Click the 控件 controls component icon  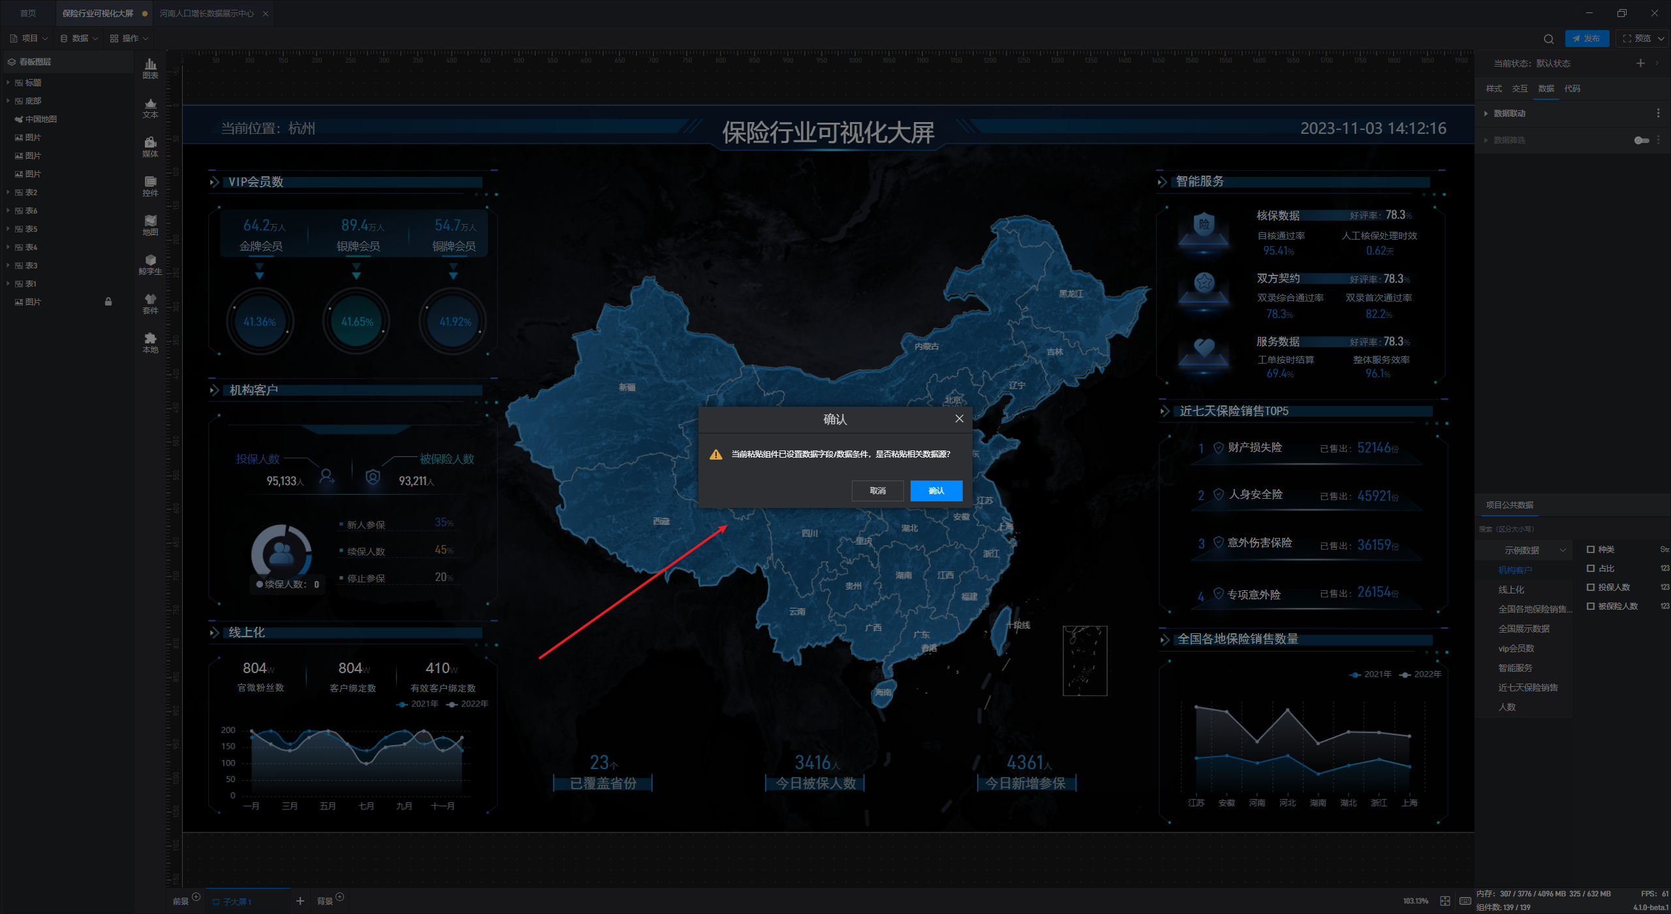tap(150, 185)
